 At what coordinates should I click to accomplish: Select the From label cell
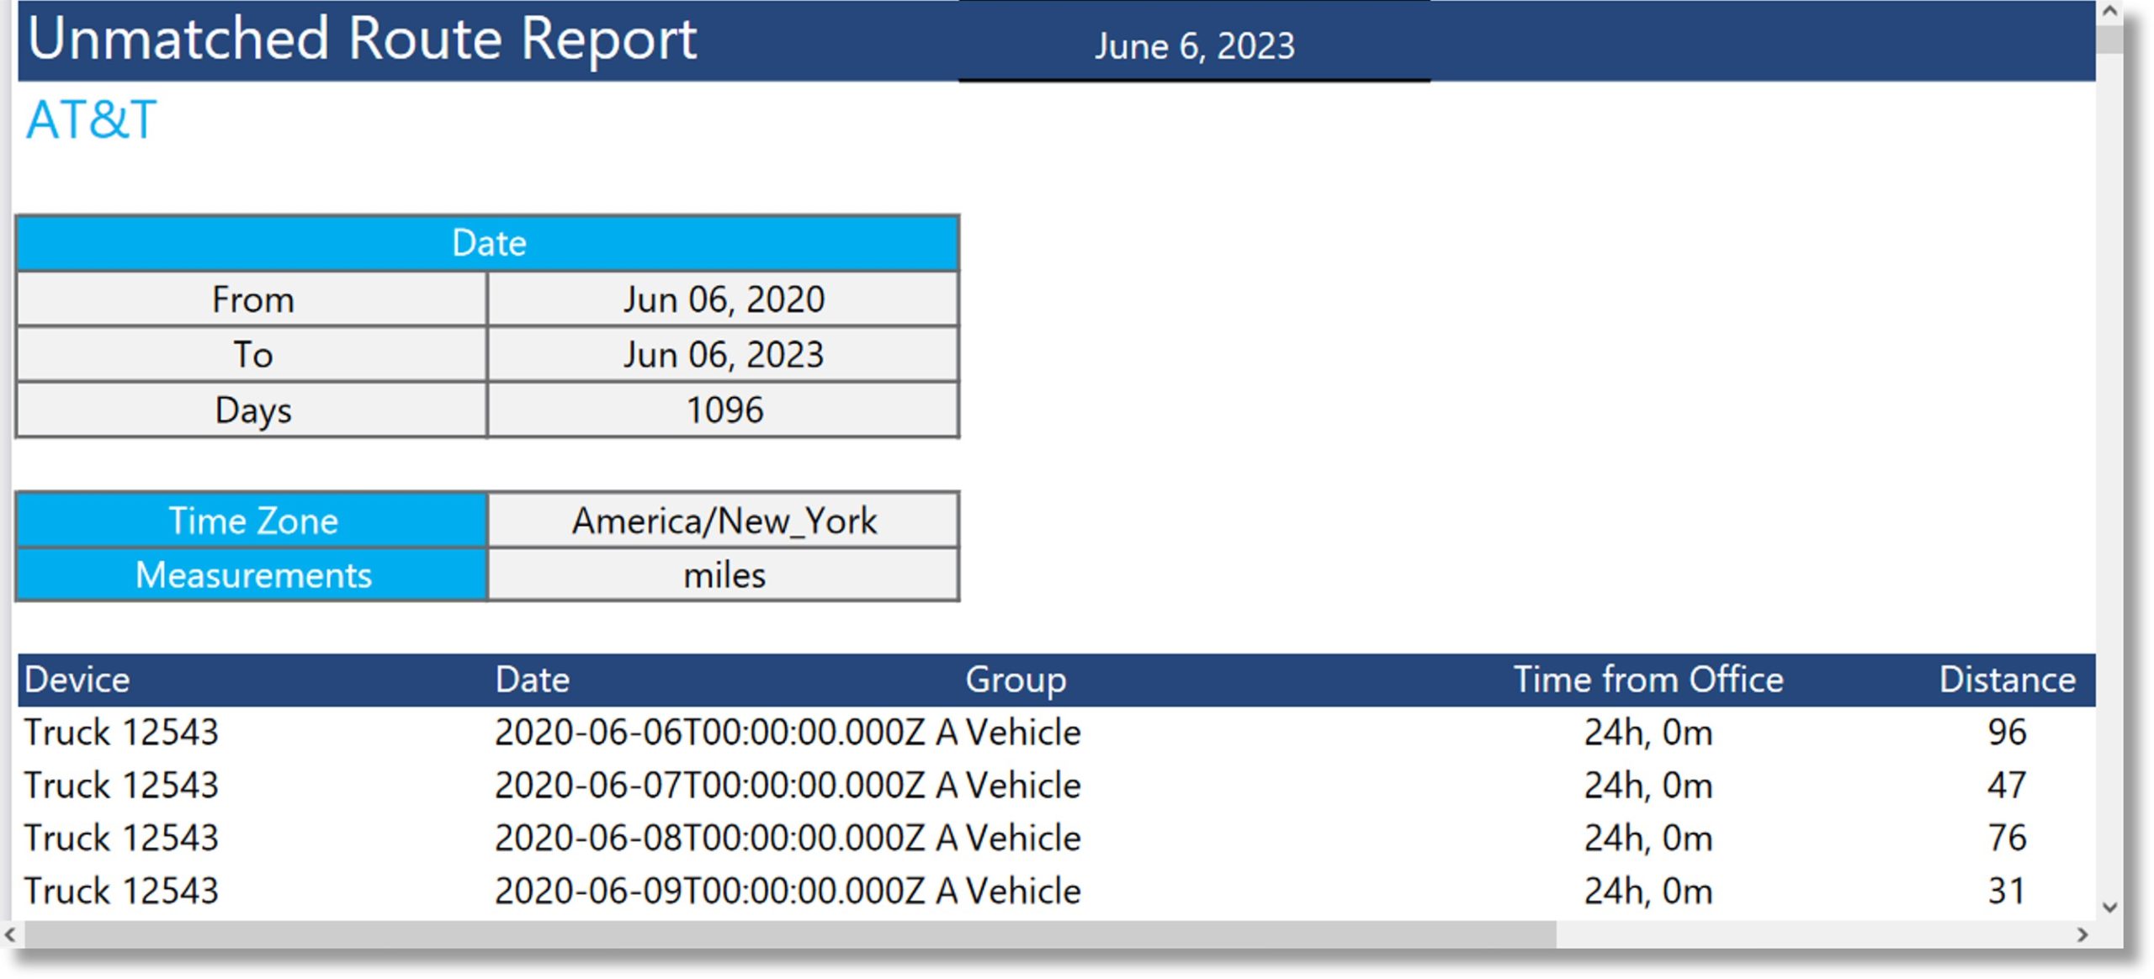[252, 299]
